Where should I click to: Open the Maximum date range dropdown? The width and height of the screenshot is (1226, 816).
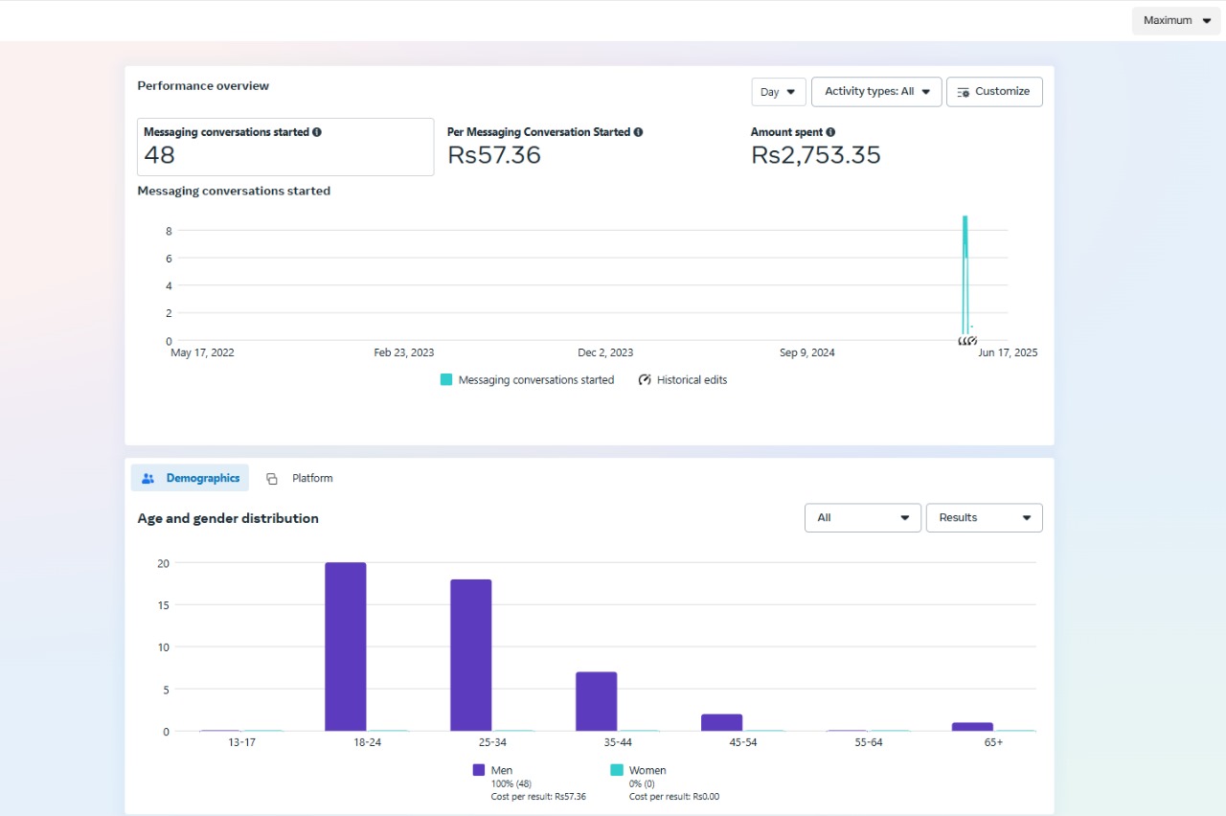click(1176, 20)
